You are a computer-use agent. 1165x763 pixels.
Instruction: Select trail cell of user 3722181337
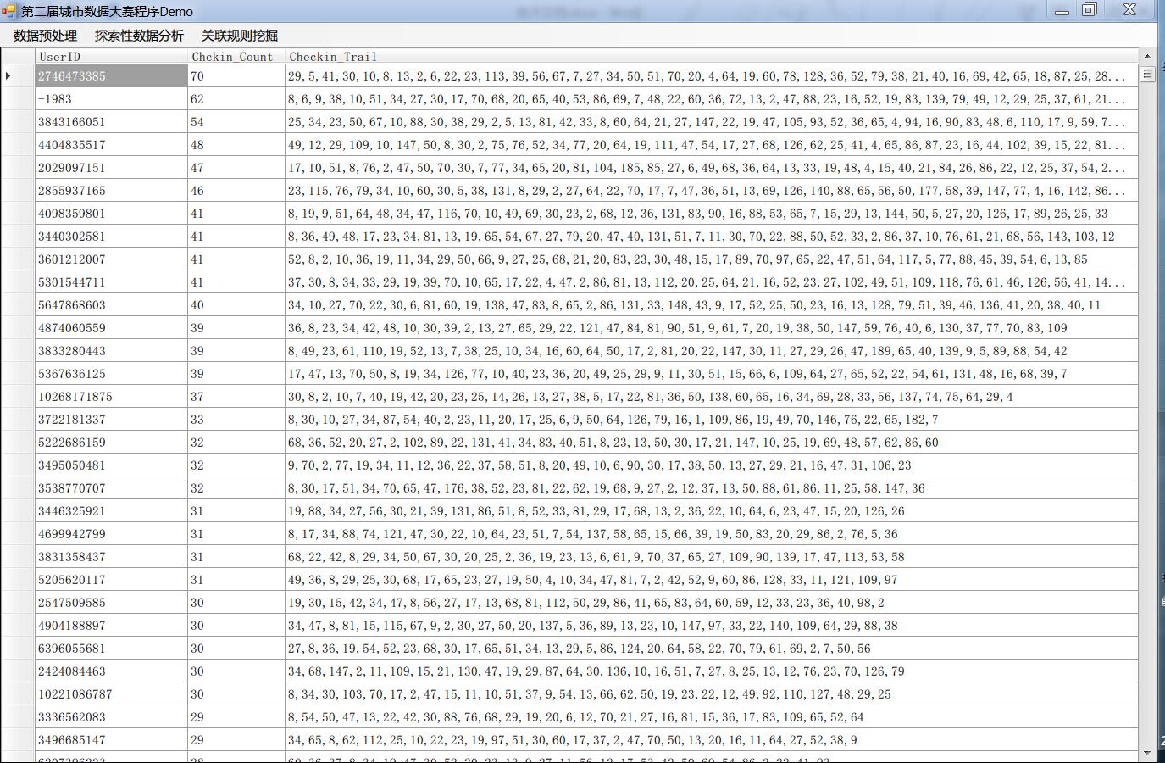click(712, 420)
